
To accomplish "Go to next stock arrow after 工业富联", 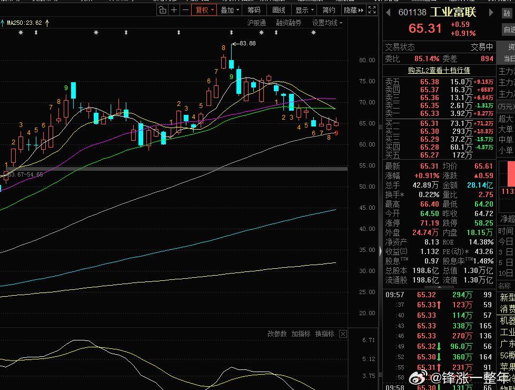I will pos(491,13).
